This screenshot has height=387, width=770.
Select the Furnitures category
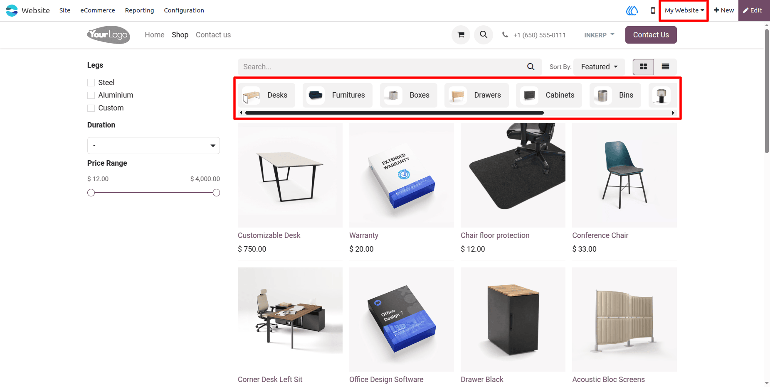coord(338,95)
